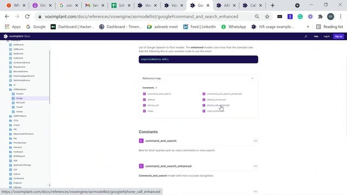Collapse the docs sidebar with the arrow

click(49, 185)
